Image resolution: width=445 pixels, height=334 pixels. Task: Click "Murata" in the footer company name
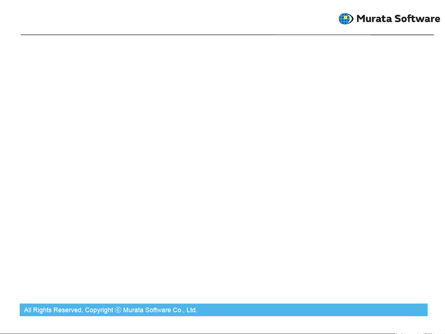[x=133, y=310]
